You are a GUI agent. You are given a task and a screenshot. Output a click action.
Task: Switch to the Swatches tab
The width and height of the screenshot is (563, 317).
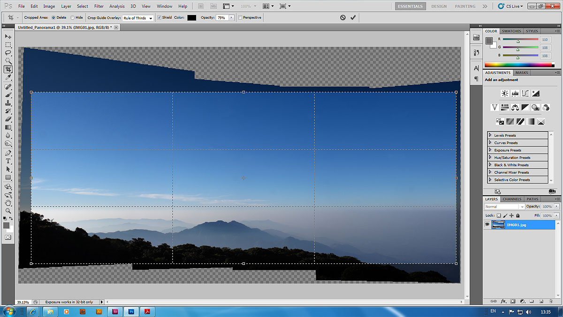tap(511, 31)
